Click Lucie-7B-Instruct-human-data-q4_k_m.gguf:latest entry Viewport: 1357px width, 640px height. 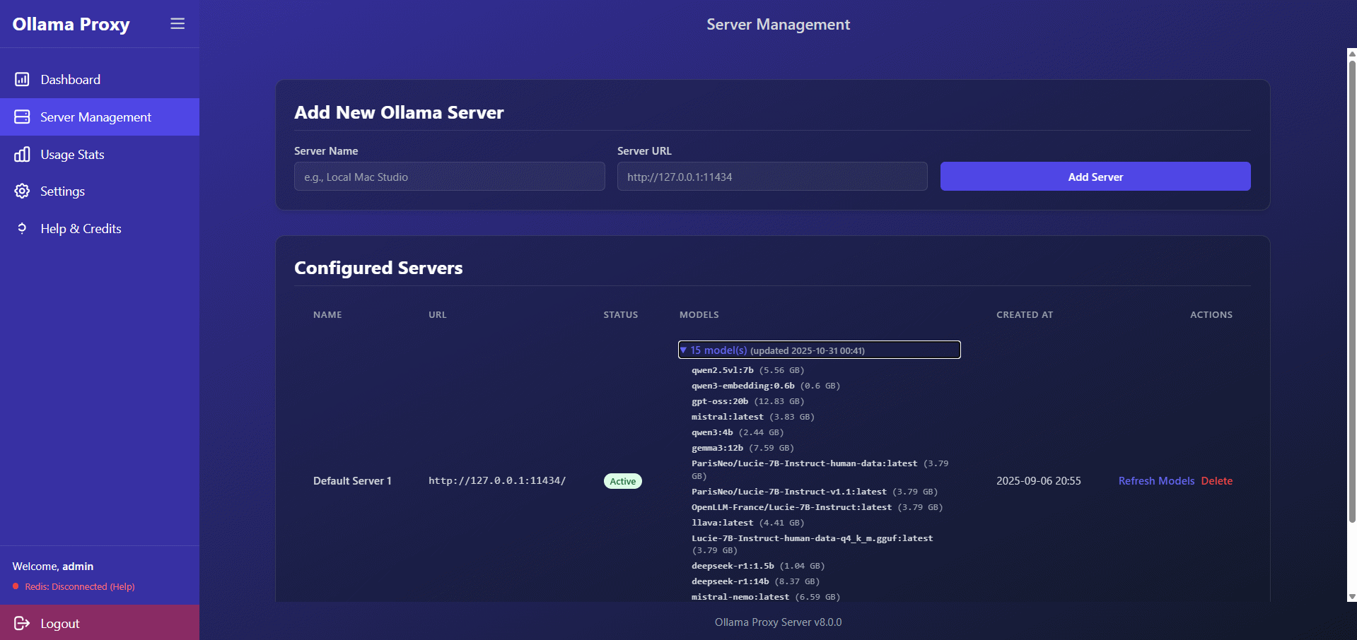coord(813,544)
